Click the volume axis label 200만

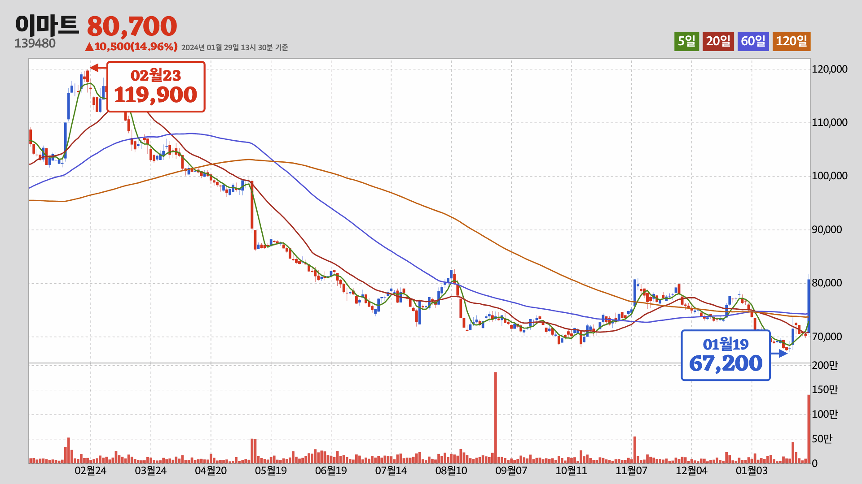825,365
